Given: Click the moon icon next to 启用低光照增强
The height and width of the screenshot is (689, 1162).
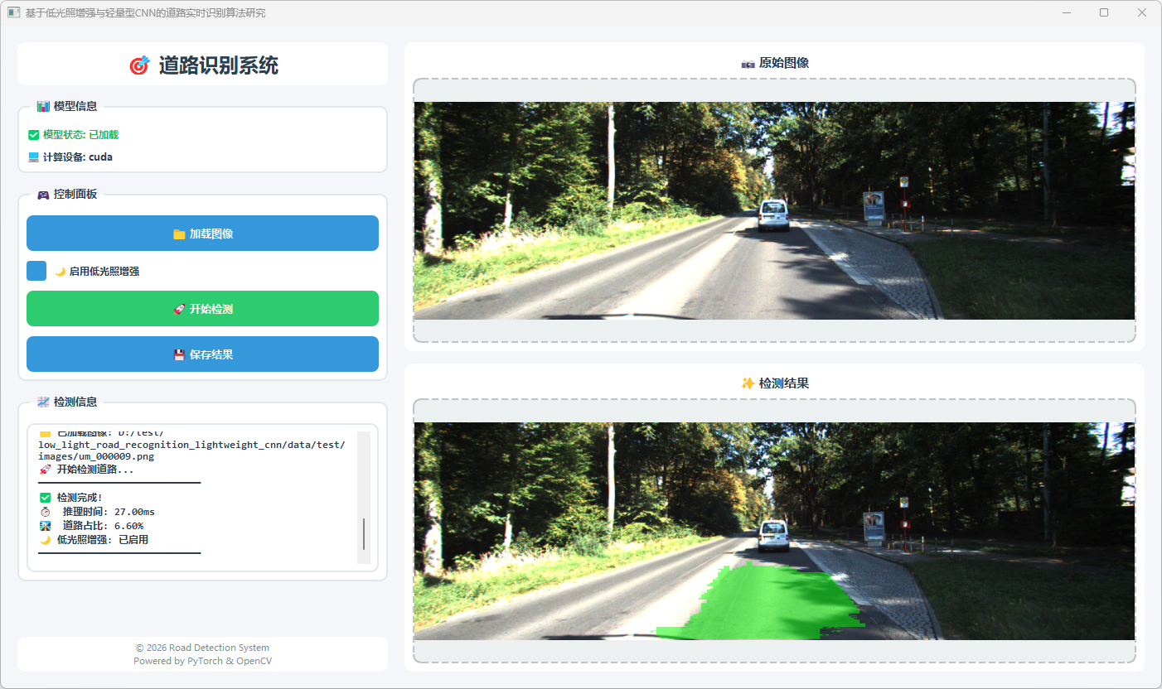Looking at the screenshot, I should (x=60, y=272).
